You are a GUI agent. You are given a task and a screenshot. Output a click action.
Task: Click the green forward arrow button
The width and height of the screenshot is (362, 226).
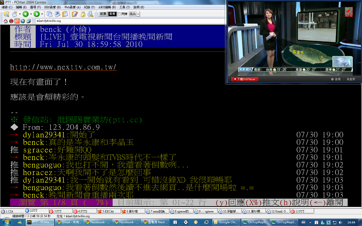36,14
